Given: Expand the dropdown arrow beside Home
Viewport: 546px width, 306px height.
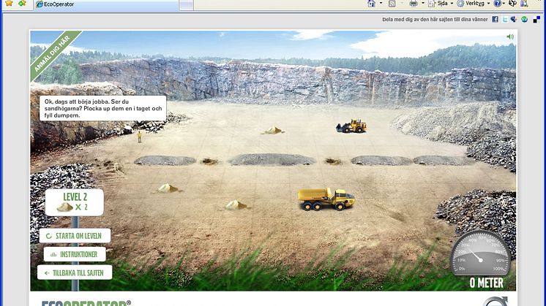Looking at the screenshot, I should tap(381, 4).
